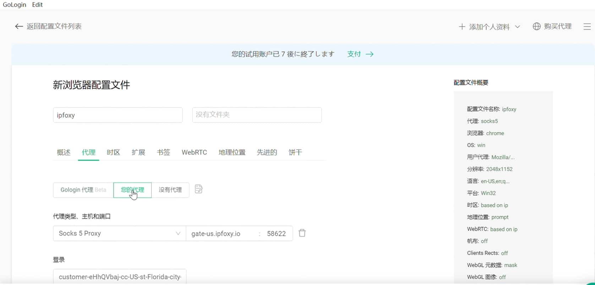
Task: Click summary row 时区: based on ip
Action: coord(487,205)
